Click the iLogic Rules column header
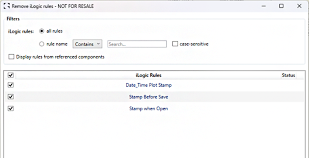 click(x=148, y=75)
